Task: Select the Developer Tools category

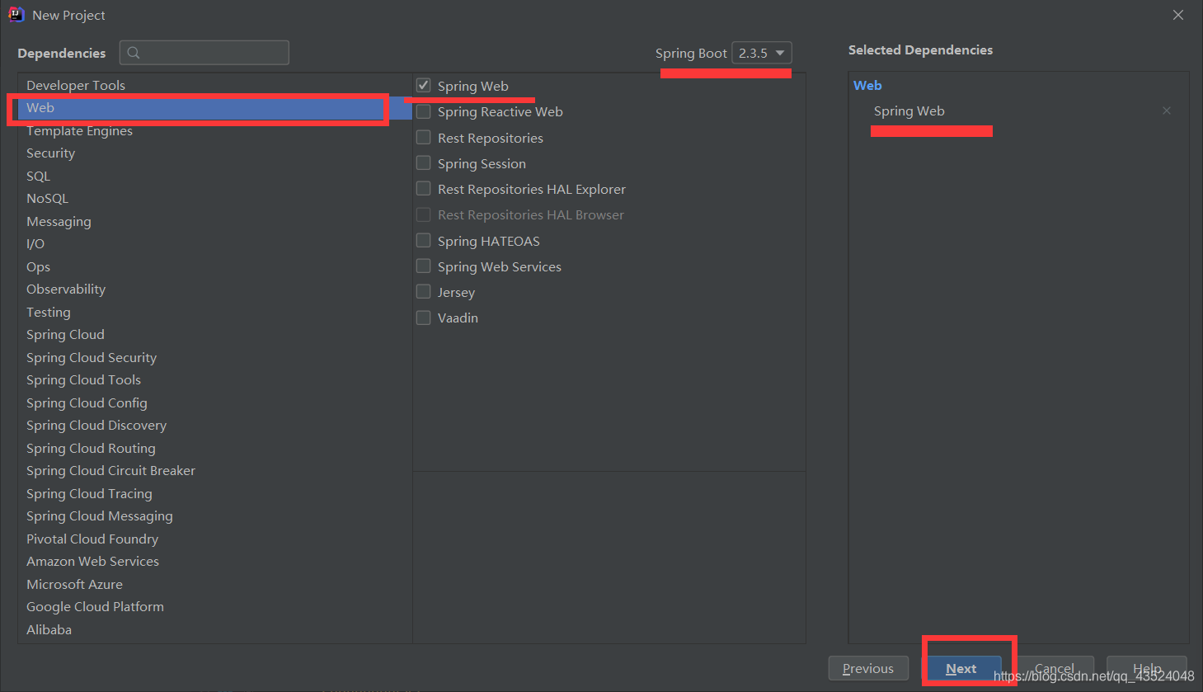Action: pyautogui.click(x=215, y=85)
